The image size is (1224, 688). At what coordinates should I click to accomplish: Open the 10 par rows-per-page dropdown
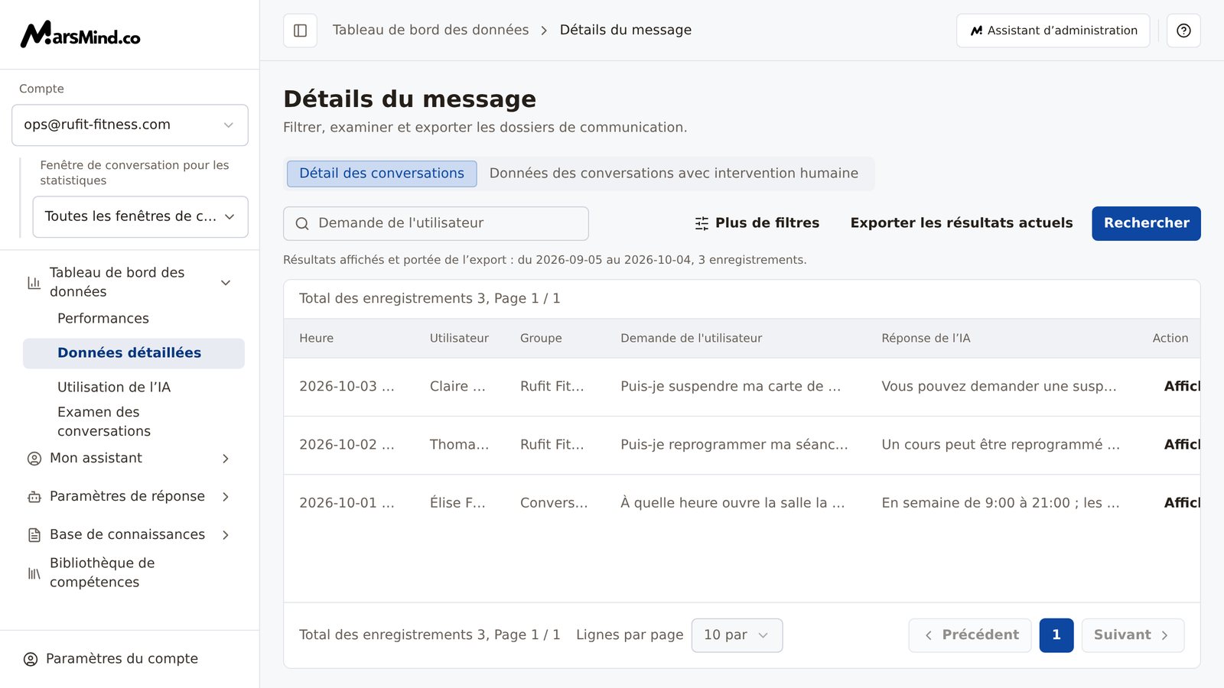[x=737, y=635]
